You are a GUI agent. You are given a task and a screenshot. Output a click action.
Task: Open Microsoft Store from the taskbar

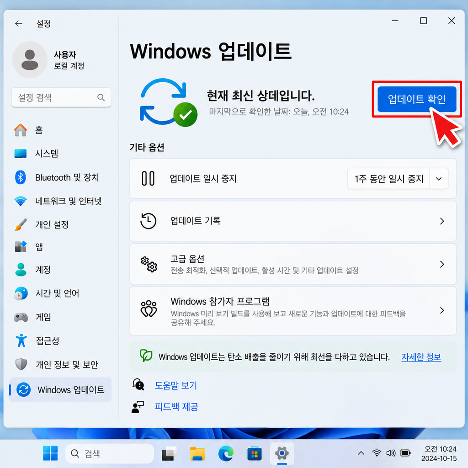[x=254, y=454]
